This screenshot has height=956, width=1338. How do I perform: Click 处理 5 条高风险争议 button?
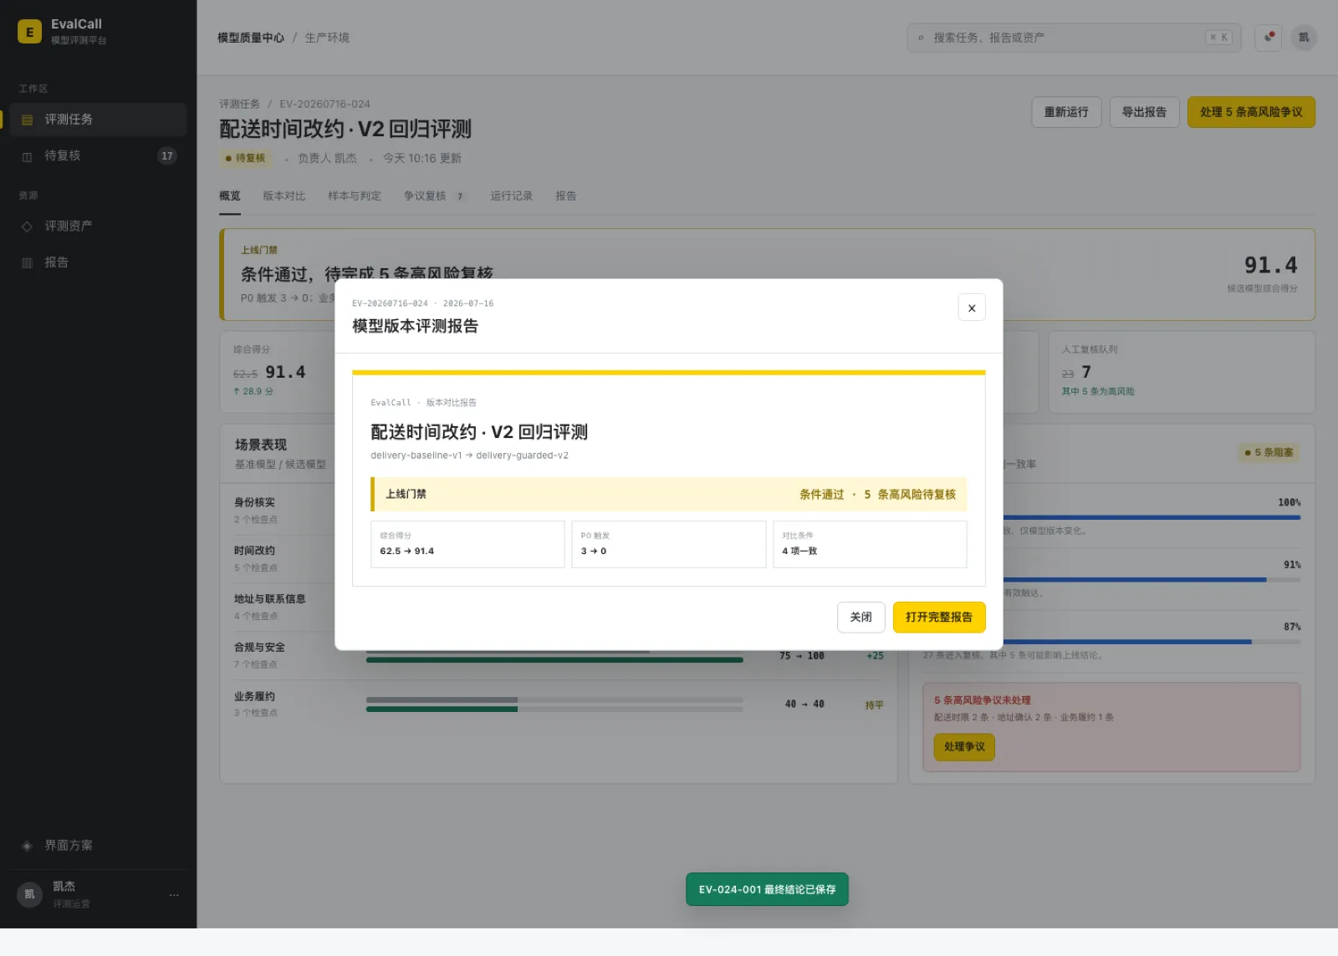click(1251, 112)
